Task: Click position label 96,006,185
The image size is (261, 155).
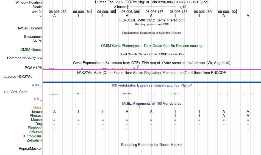Action: 106,12
